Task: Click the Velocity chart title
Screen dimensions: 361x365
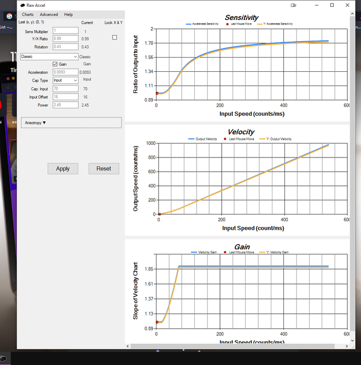Action: click(241, 132)
